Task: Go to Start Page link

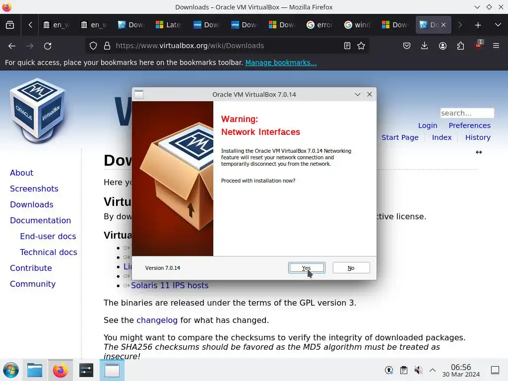Action: [x=400, y=137]
